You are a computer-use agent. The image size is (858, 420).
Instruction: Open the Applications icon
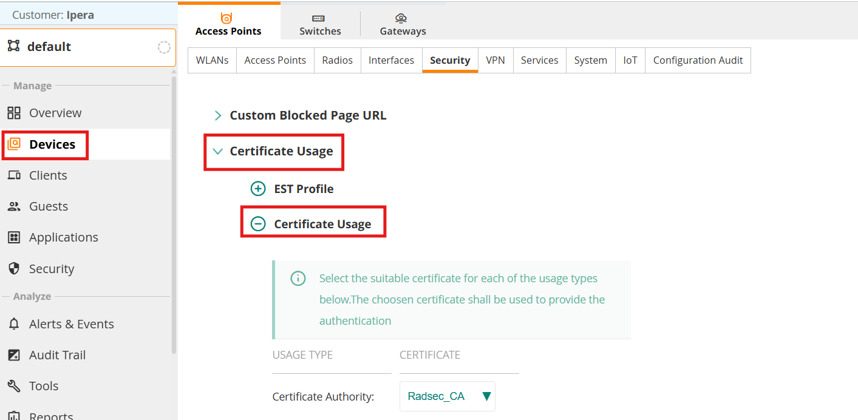pos(14,237)
